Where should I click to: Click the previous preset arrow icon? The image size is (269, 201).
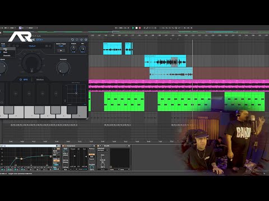(x=14, y=46)
